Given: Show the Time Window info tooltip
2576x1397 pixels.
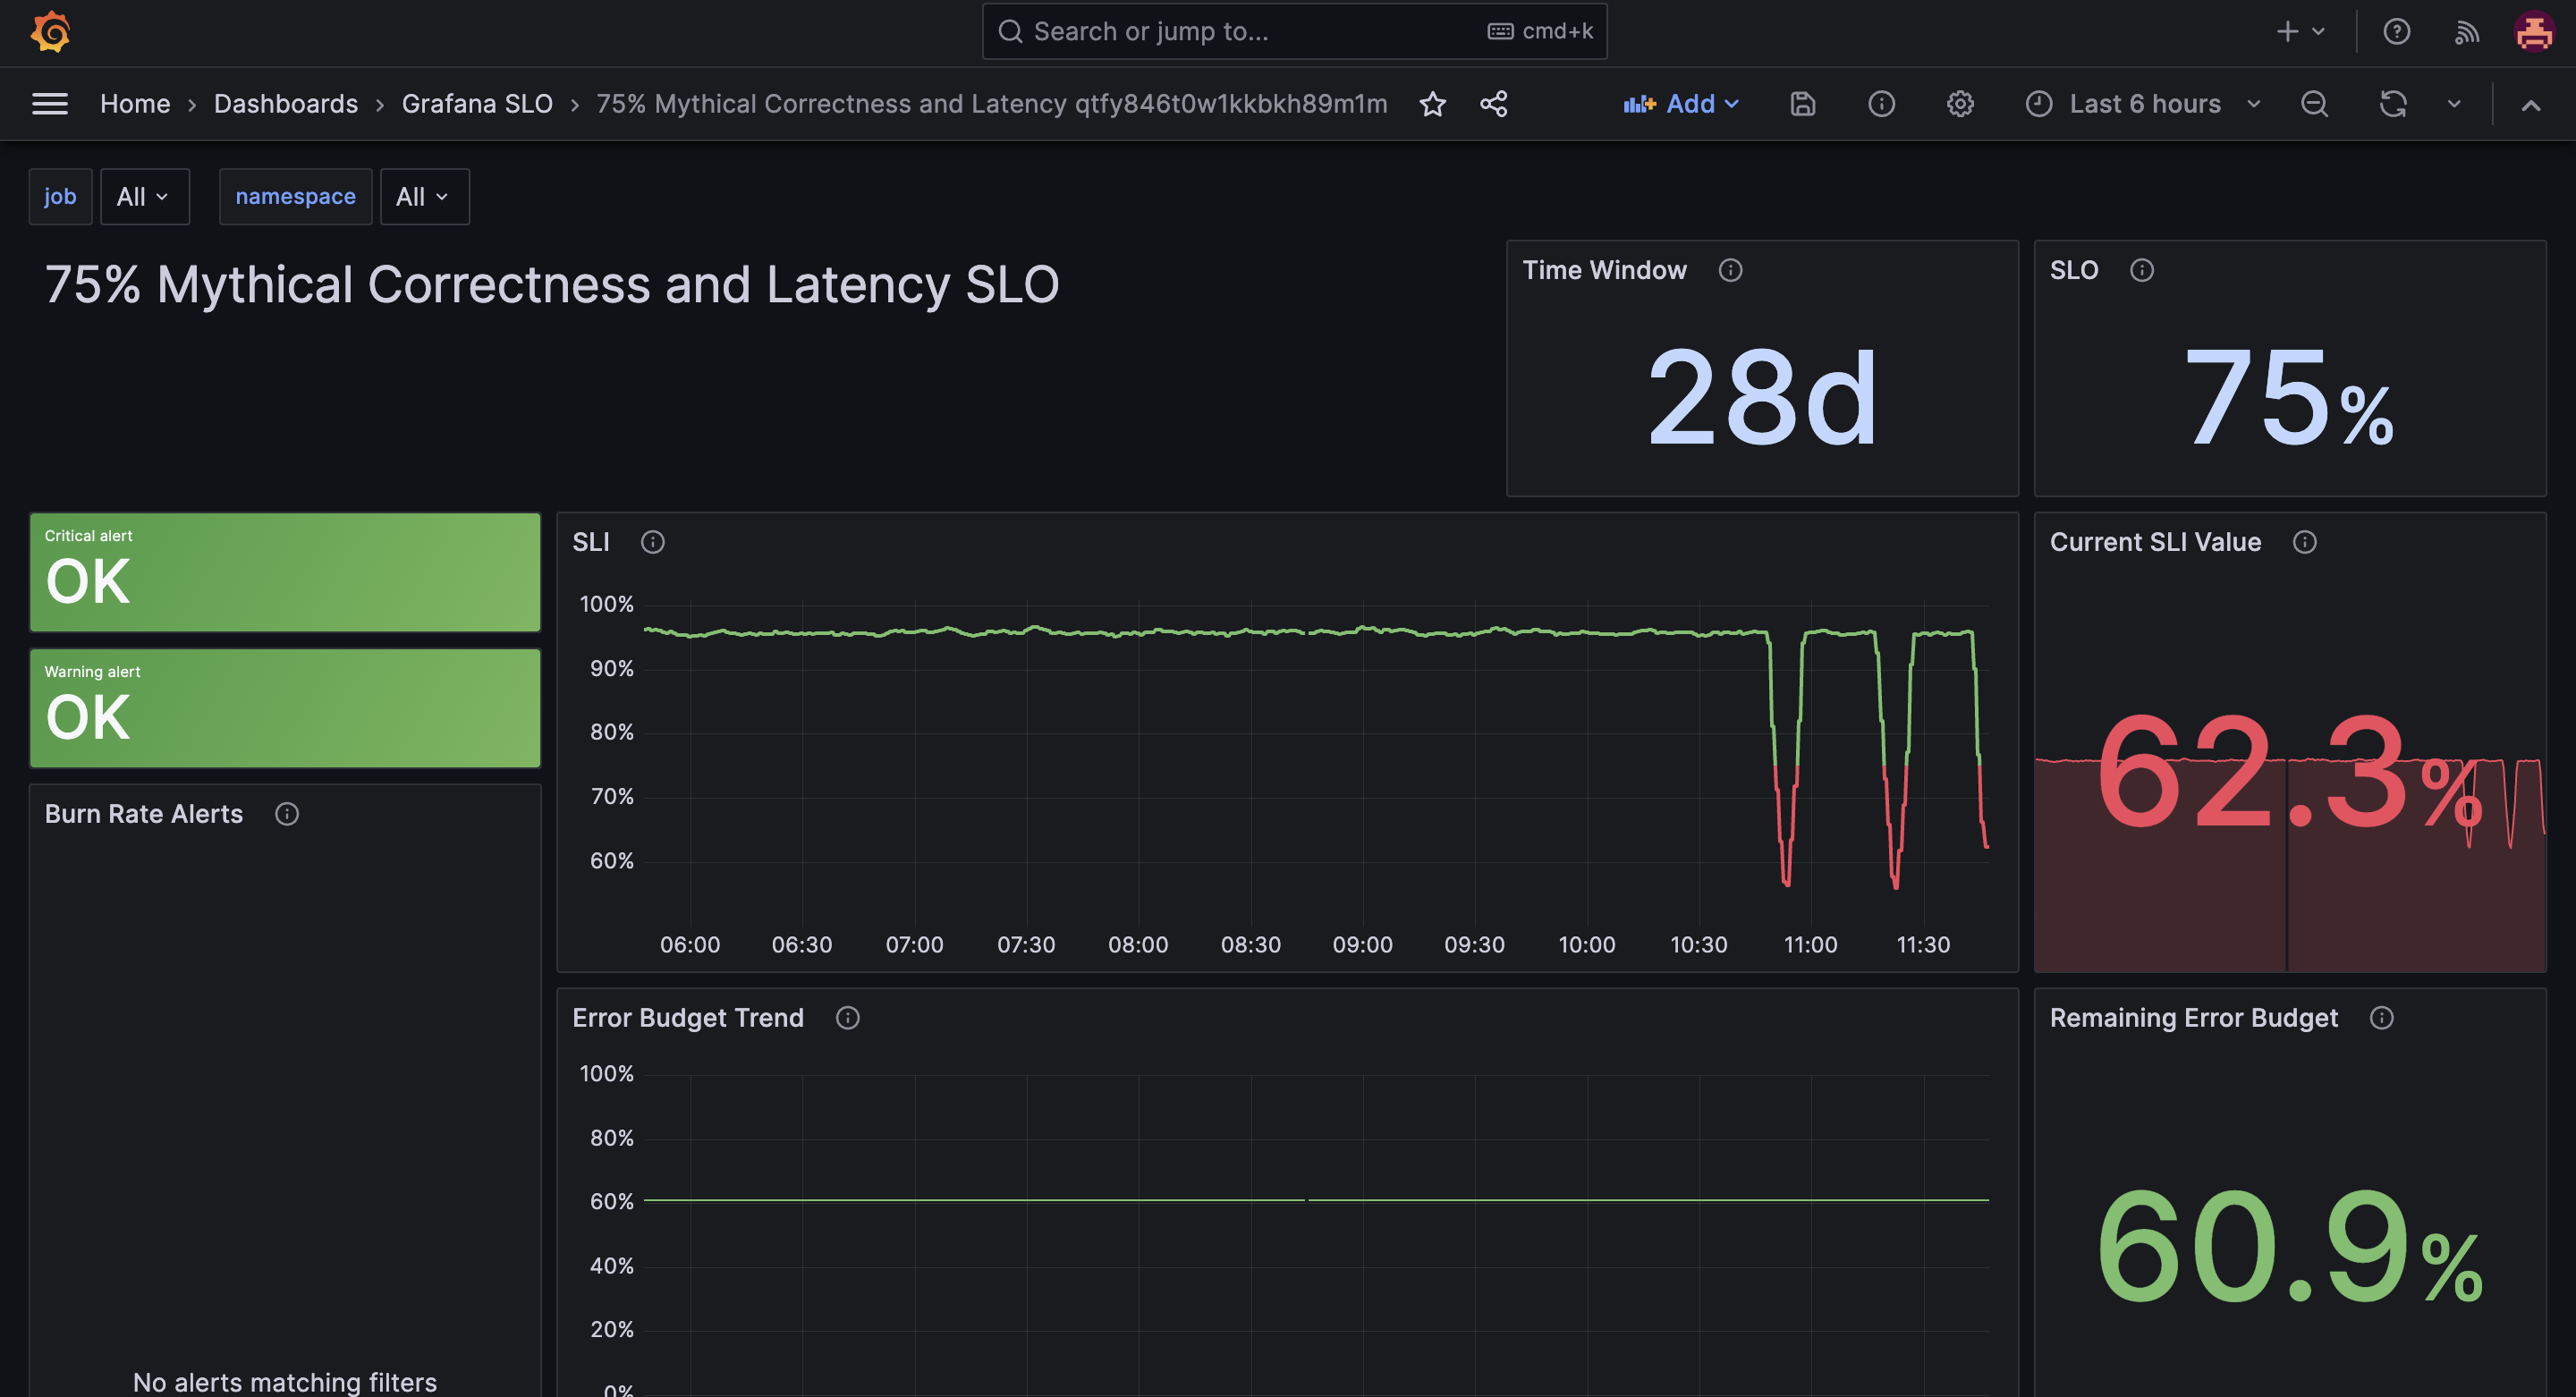Looking at the screenshot, I should (x=1730, y=269).
